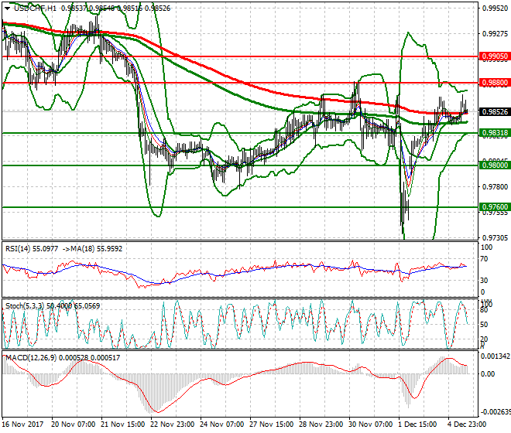Select the 0.98000 green price label
This screenshot has width=511, height=433.
[493, 165]
